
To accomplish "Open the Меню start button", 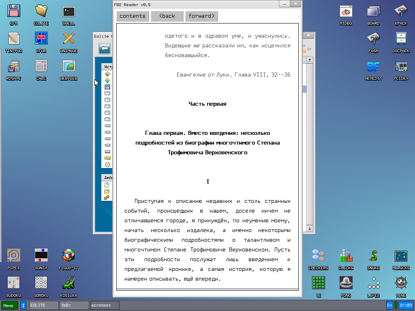I will click(x=9, y=305).
